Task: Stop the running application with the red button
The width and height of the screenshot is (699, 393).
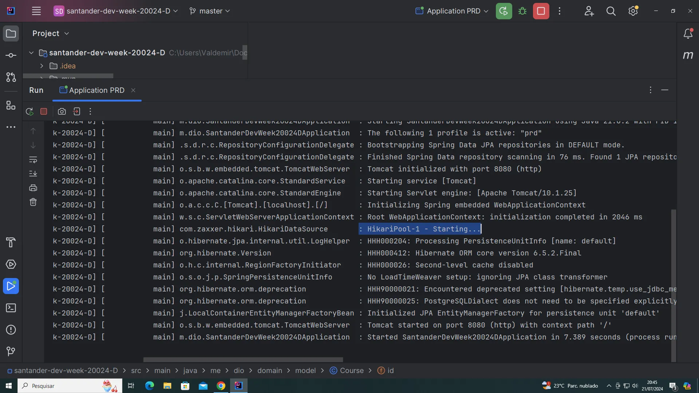Action: (x=541, y=11)
